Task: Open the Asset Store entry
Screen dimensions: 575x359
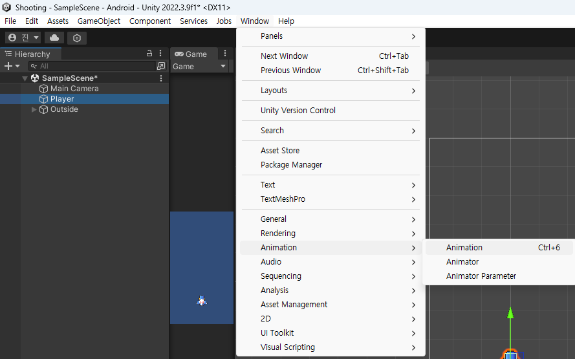Action: 331,150
